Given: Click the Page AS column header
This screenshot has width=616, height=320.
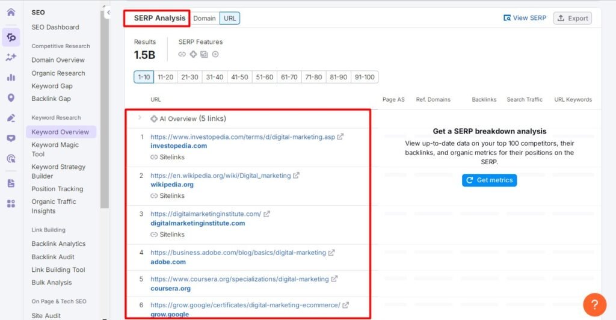Looking at the screenshot, I should tap(393, 99).
